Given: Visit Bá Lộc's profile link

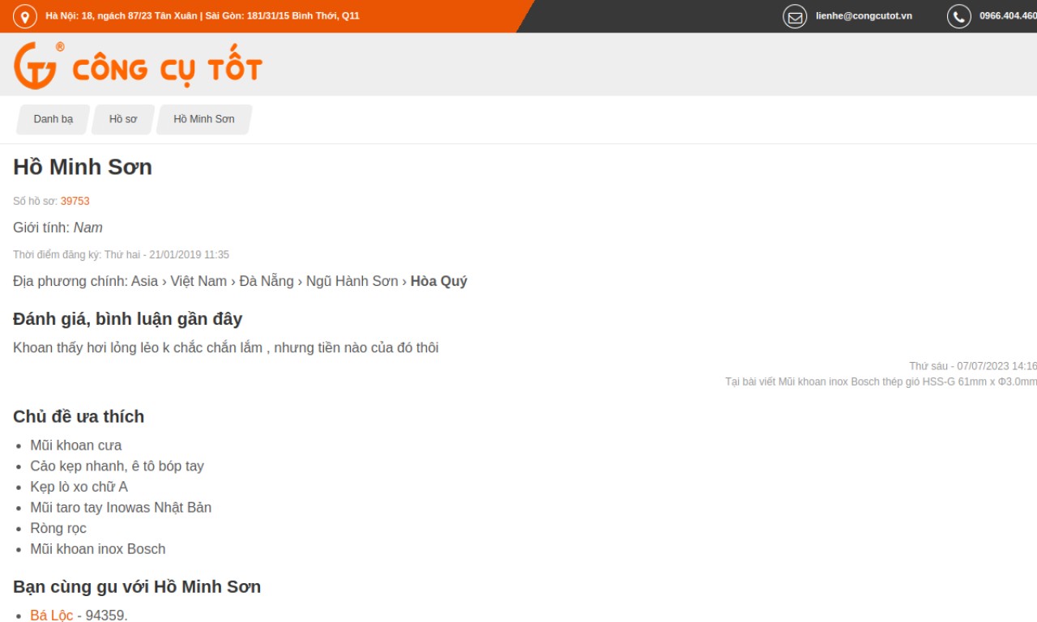Looking at the screenshot, I should click(x=51, y=615).
